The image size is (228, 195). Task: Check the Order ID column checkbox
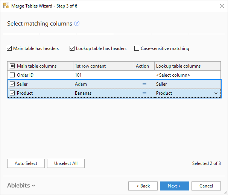pos(12,75)
